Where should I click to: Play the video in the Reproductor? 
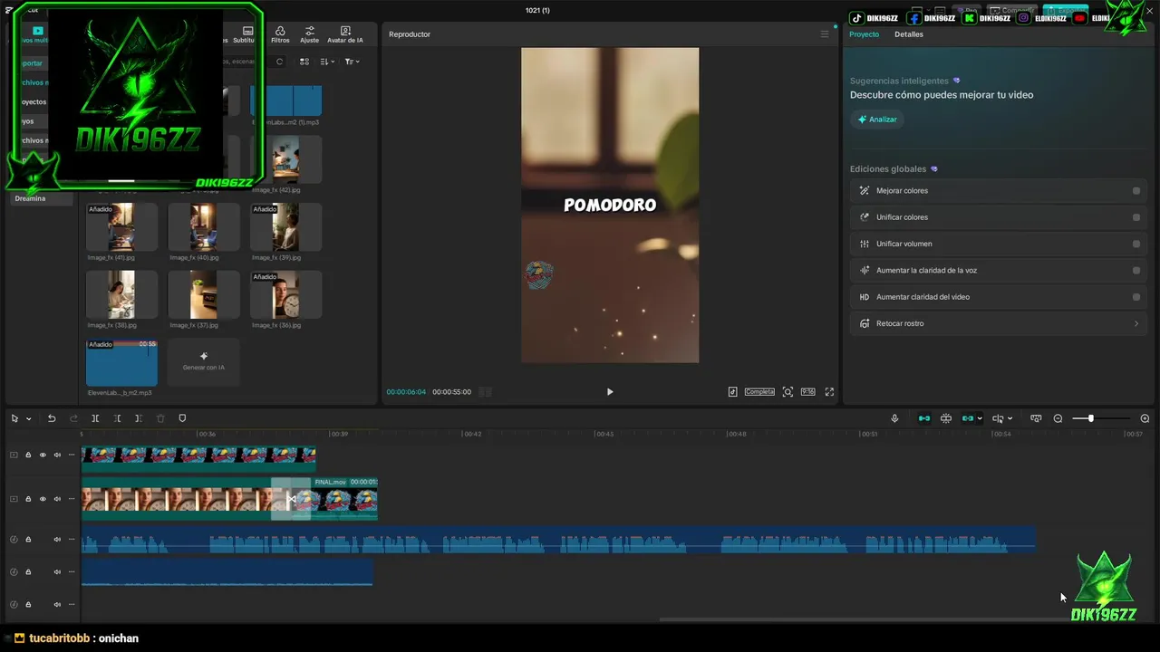coord(610,392)
